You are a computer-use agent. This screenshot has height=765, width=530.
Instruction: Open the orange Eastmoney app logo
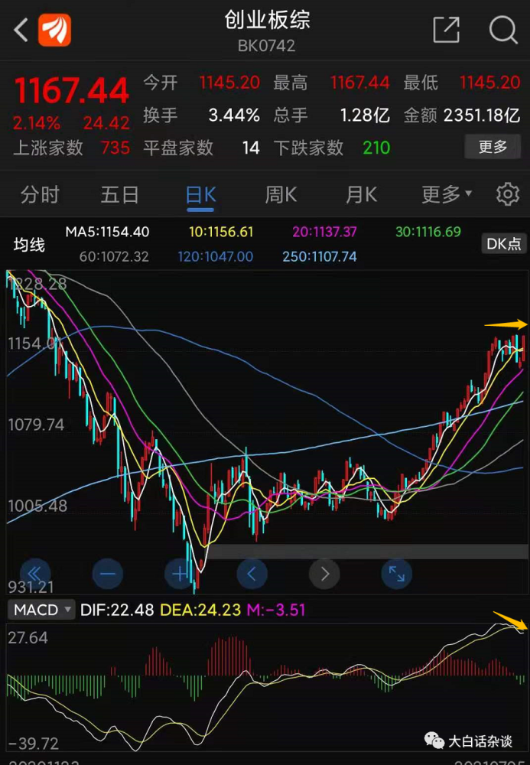click(x=54, y=30)
